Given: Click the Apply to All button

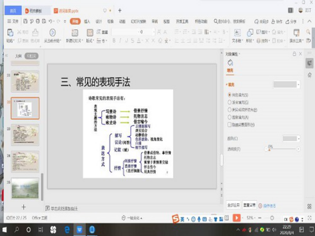Looking at the screenshot, I should coord(233,205).
